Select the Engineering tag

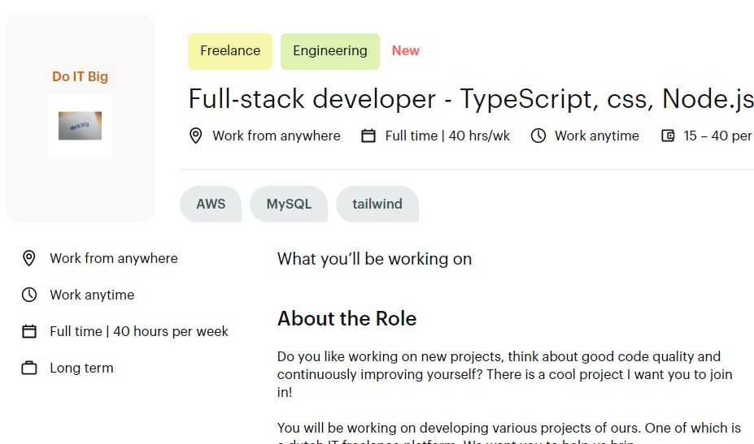330,51
